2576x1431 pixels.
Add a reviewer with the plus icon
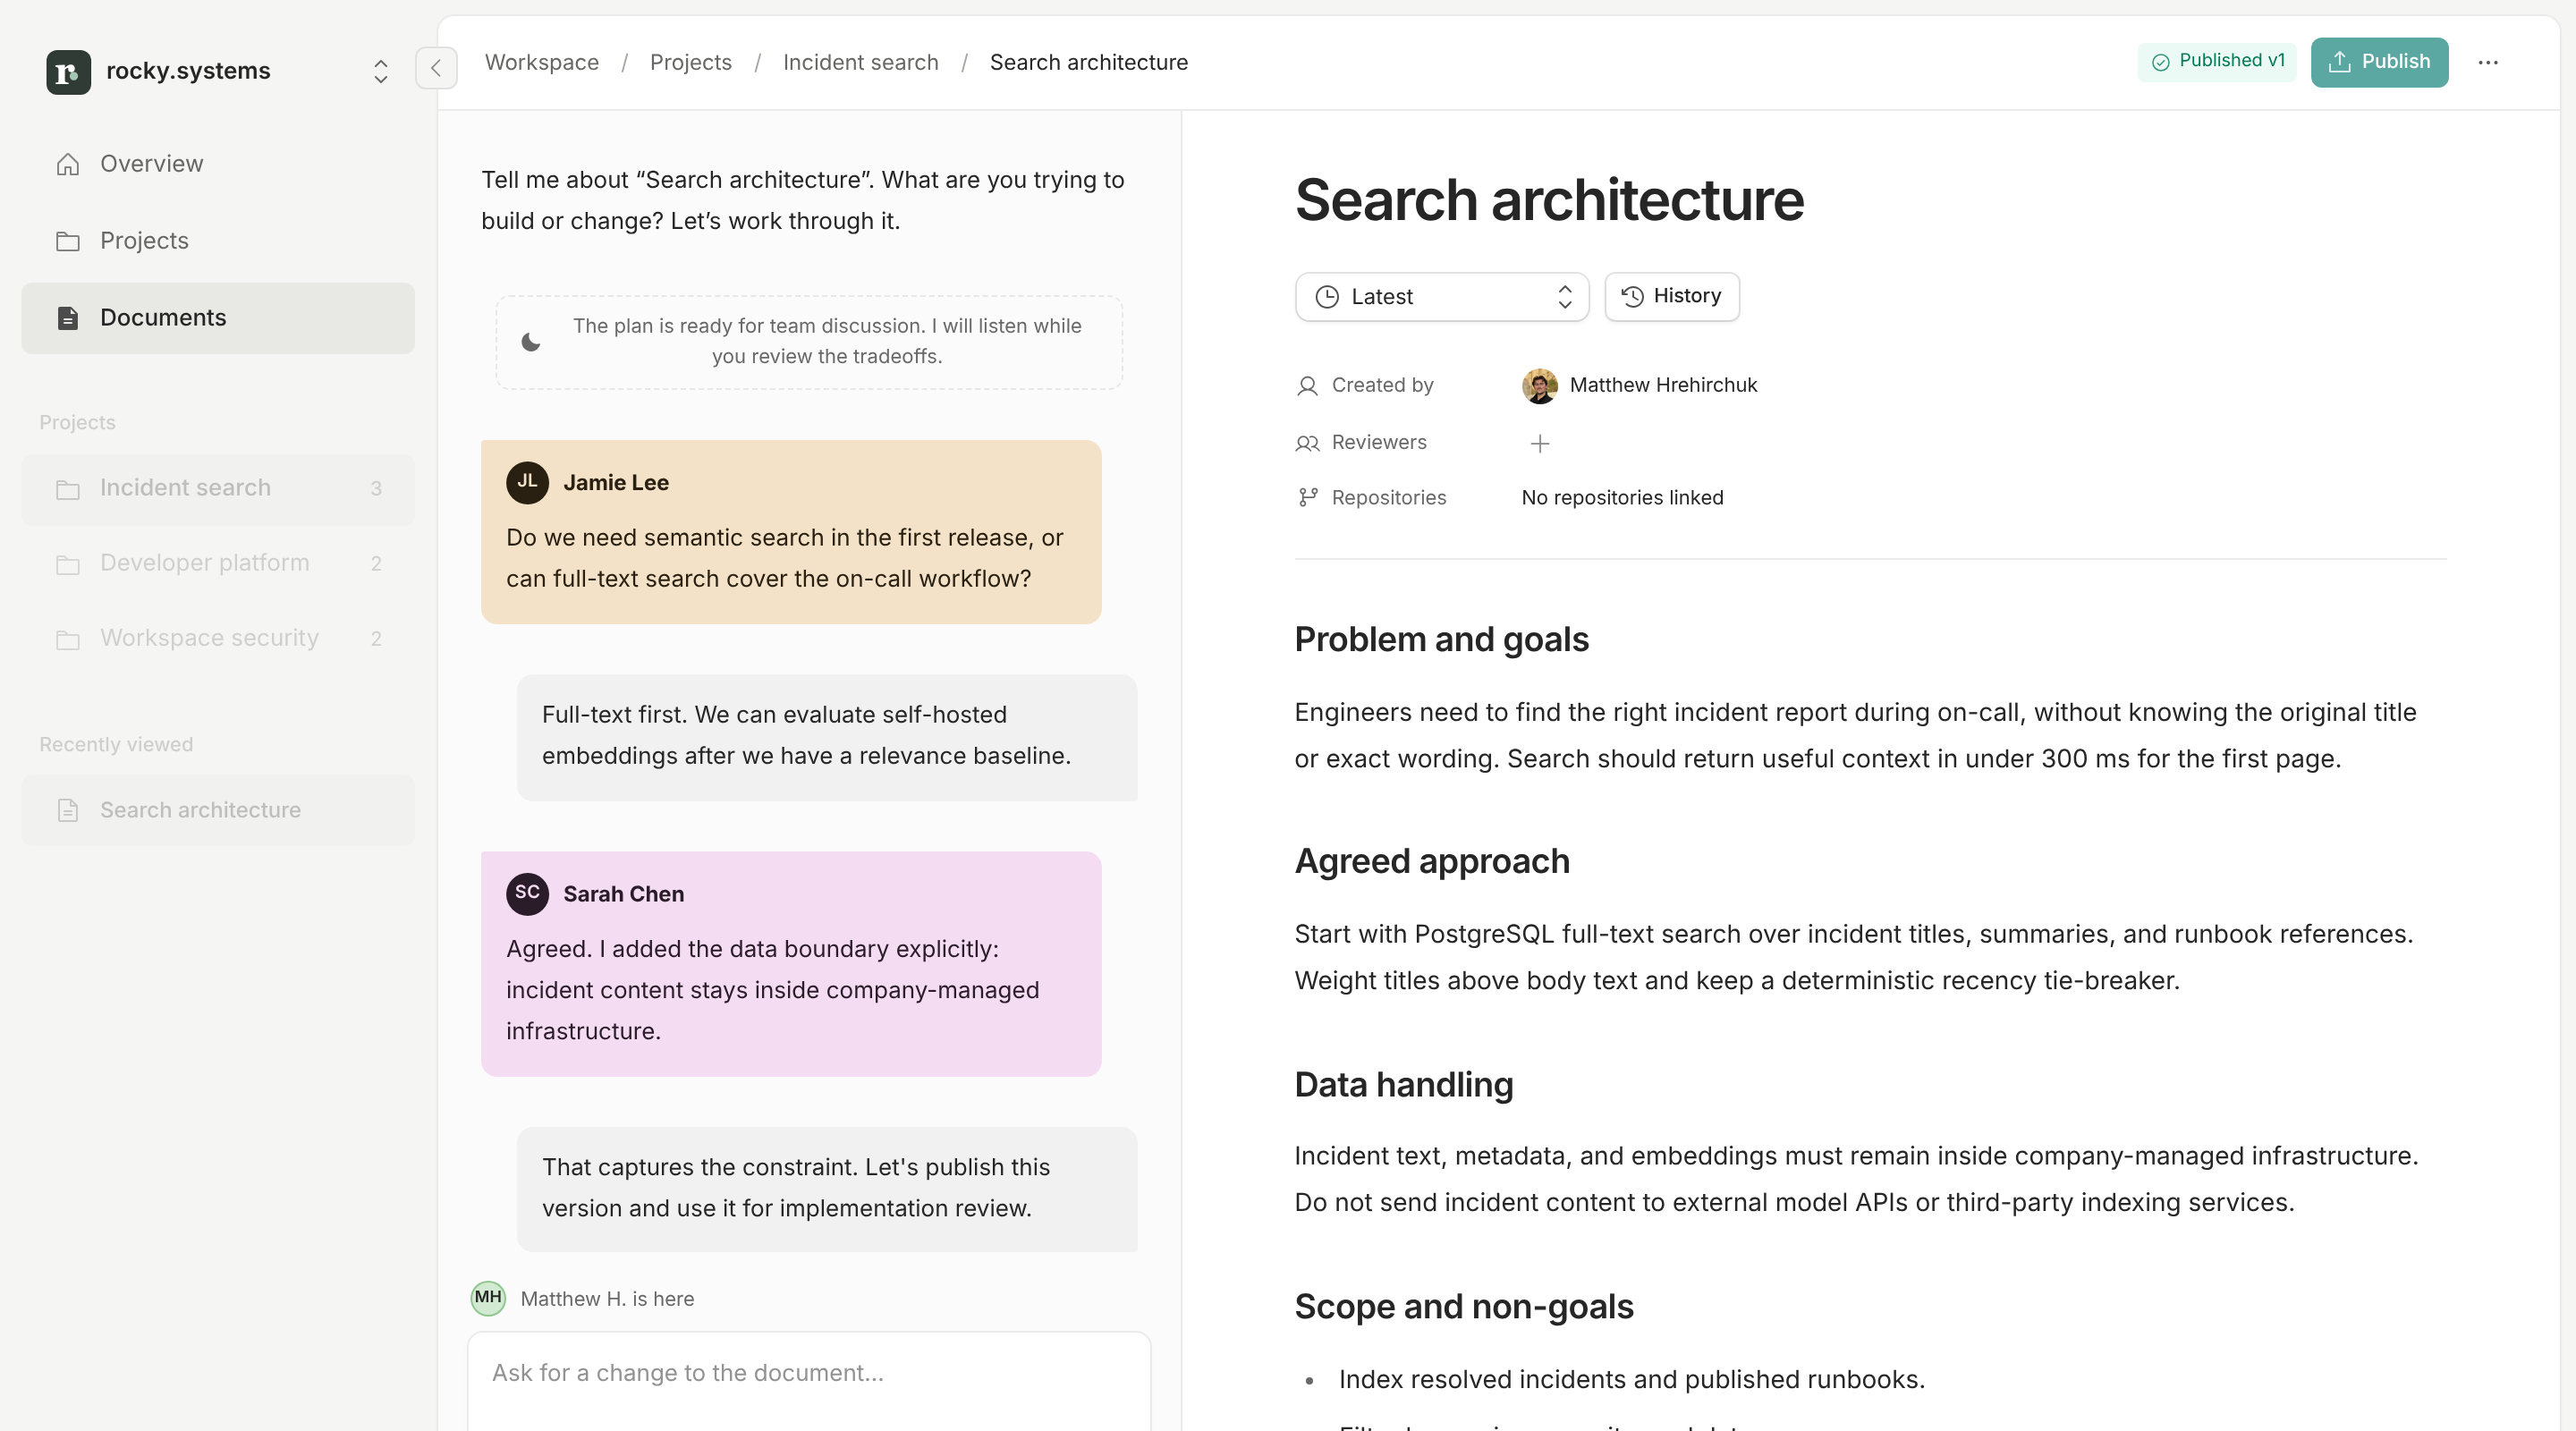[1540, 443]
